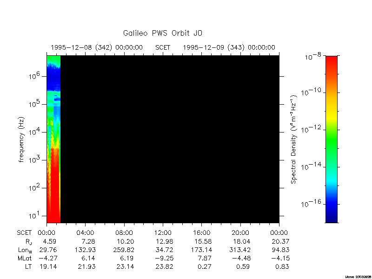Click the MLat value '6.19'
Screen dimensions: 372x279
coord(126,258)
